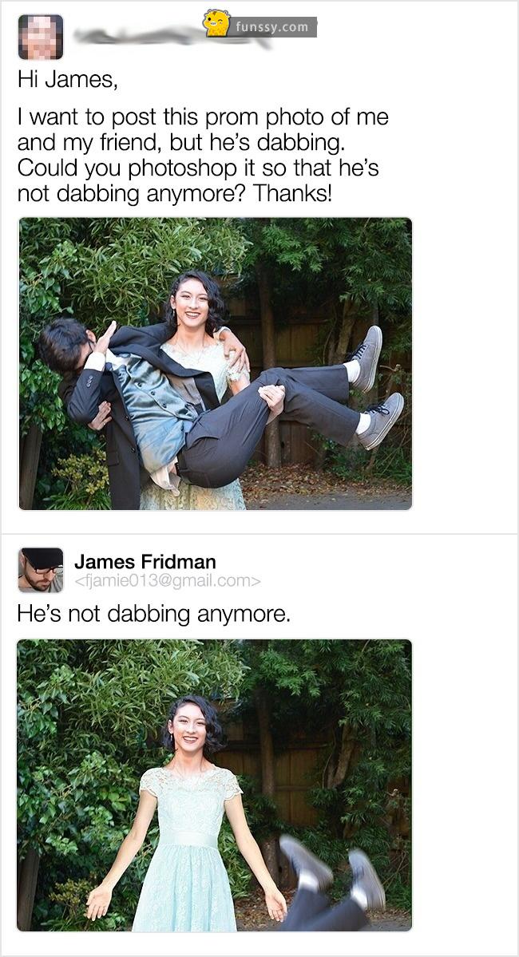Click the request paragraph about the prom photo

(x=203, y=155)
